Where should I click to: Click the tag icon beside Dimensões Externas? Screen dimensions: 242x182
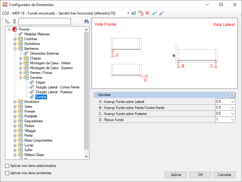pos(26,53)
